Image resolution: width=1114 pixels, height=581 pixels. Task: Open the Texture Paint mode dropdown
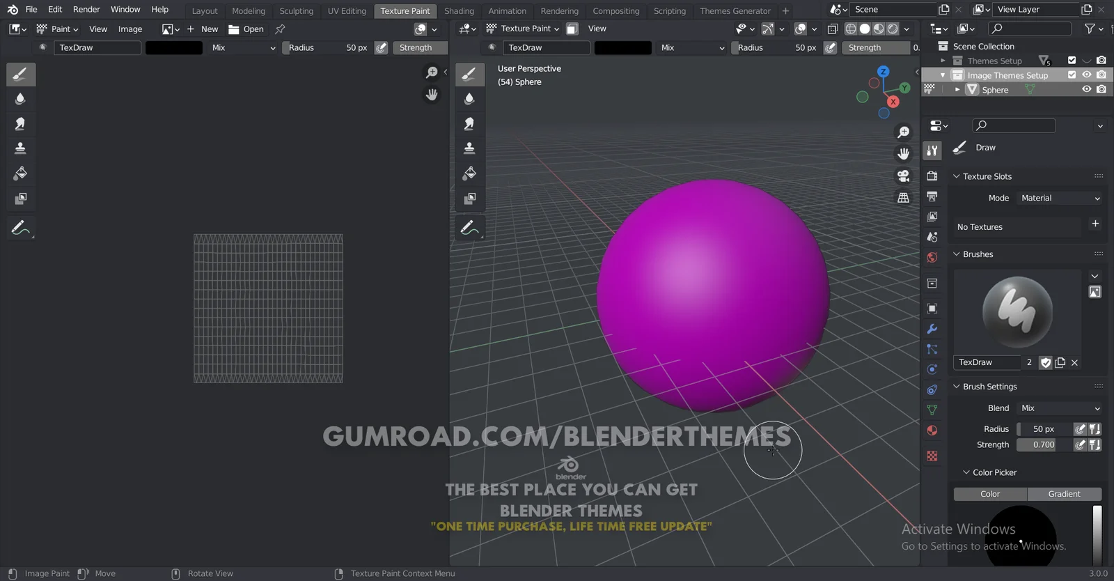click(x=522, y=29)
